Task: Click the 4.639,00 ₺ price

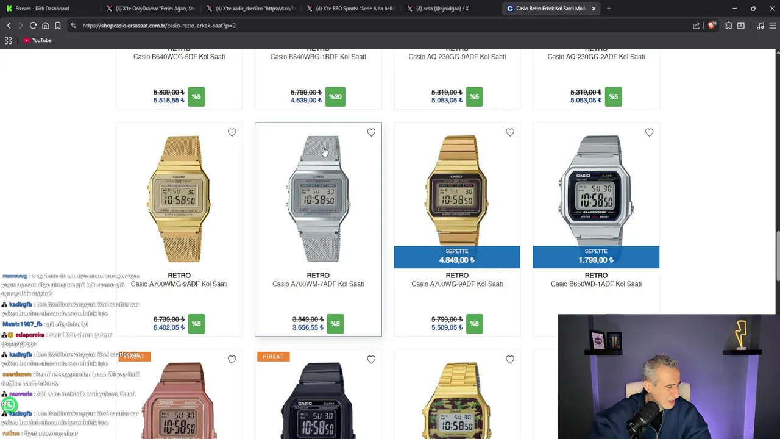Action: pyautogui.click(x=306, y=100)
